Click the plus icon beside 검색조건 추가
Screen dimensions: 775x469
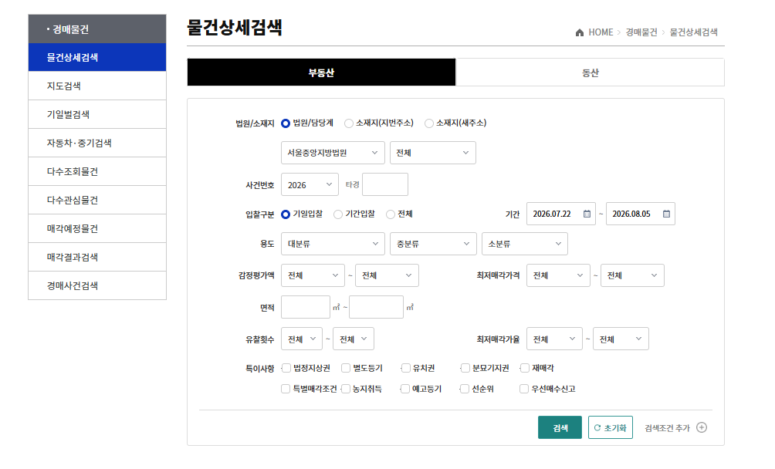point(702,427)
